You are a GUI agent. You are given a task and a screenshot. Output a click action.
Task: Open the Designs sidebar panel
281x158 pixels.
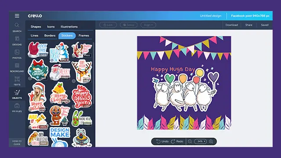pos(17,41)
